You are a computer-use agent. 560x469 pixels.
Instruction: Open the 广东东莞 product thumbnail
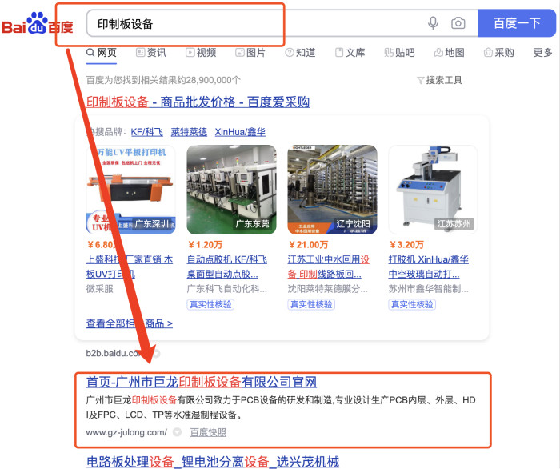click(231, 190)
